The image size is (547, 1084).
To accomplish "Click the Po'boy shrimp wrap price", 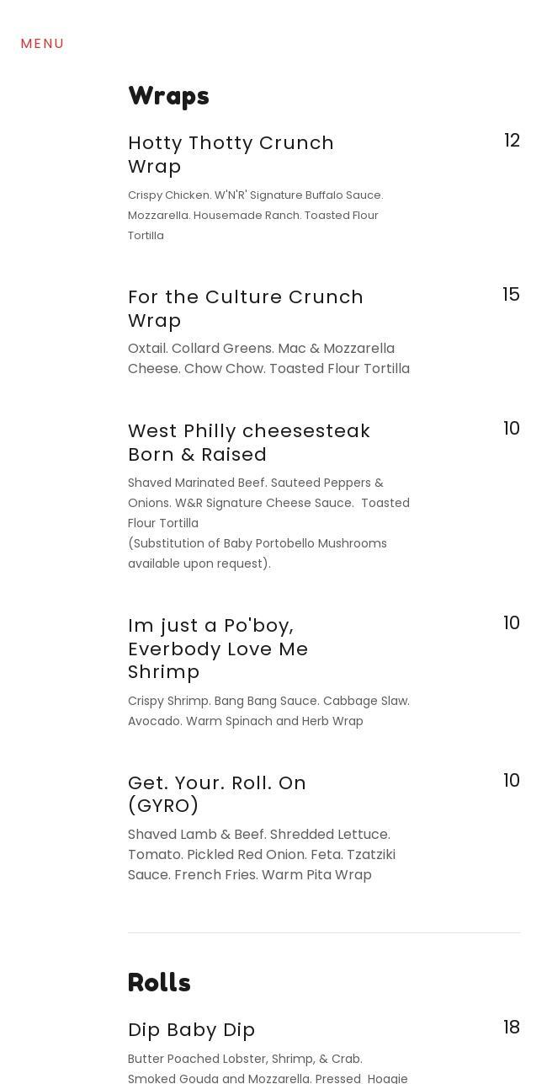I will (511, 623).
